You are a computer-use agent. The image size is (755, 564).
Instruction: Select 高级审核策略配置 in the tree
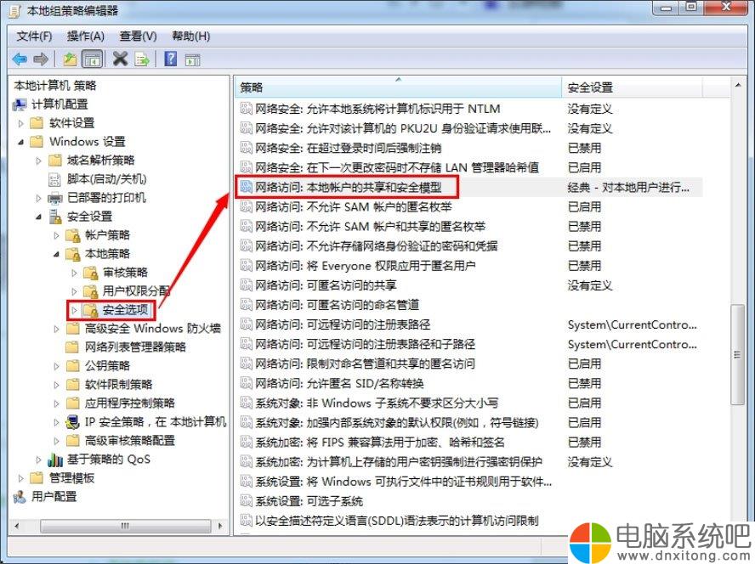point(130,440)
